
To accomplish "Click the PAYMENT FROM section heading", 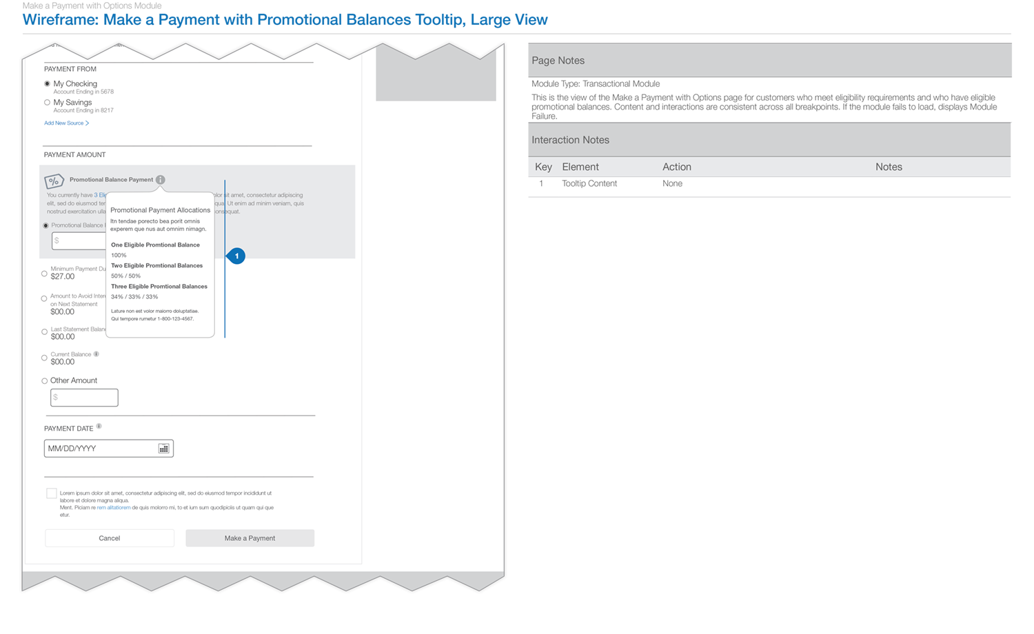I will (x=70, y=69).
